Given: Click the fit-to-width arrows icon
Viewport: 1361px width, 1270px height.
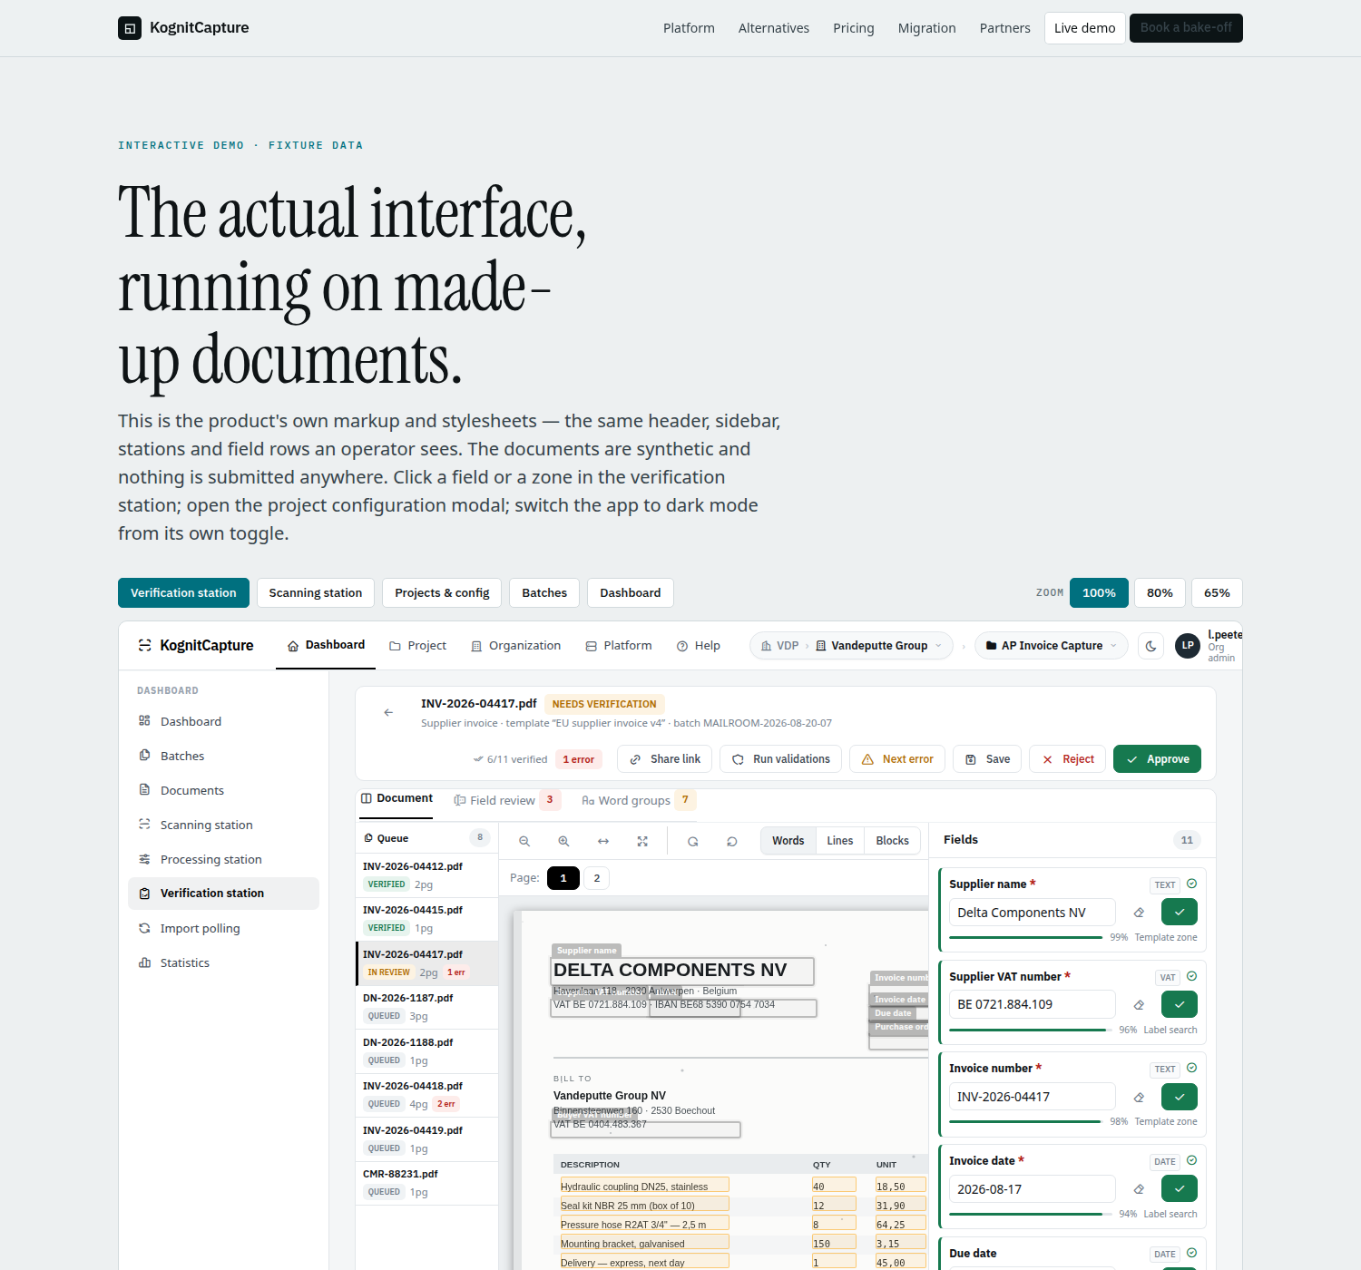Looking at the screenshot, I should (603, 841).
